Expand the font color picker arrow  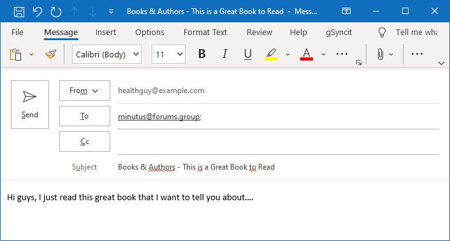coord(323,54)
